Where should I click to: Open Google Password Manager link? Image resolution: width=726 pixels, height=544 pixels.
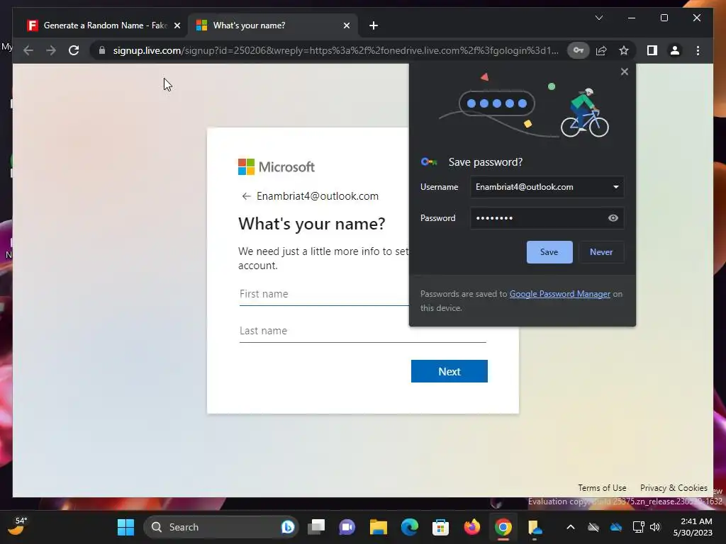[560, 294]
